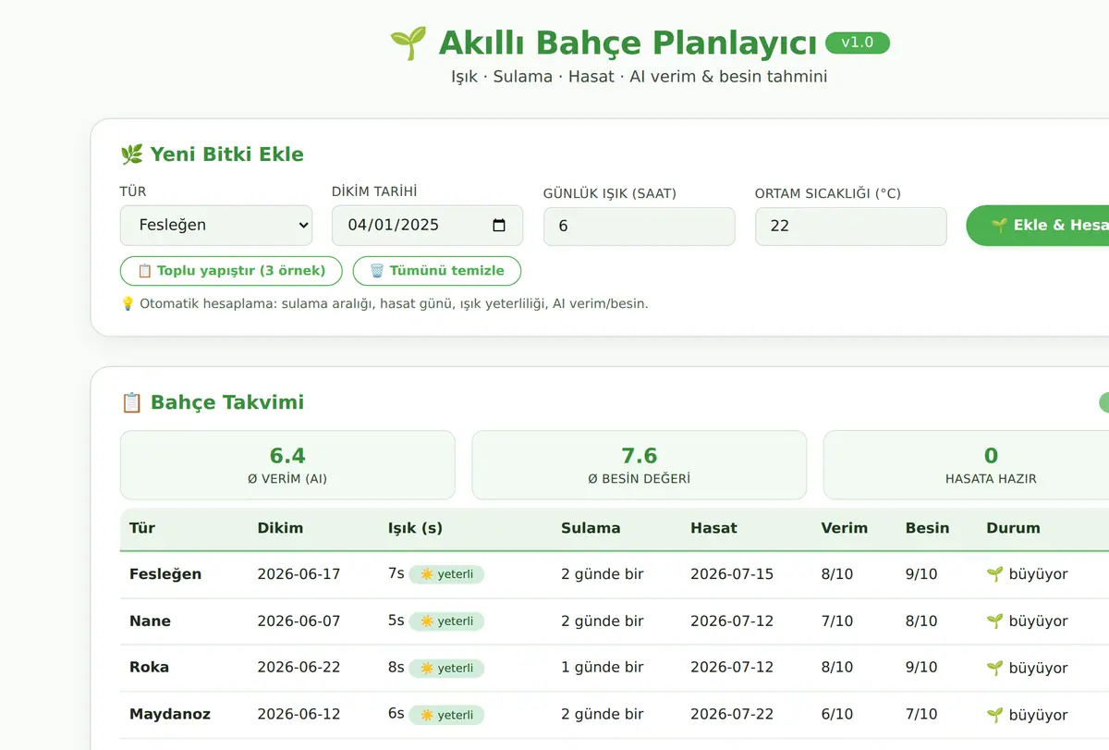Click Maydanoz's besin value 7/10
This screenshot has width=1109, height=750.
[921, 715]
